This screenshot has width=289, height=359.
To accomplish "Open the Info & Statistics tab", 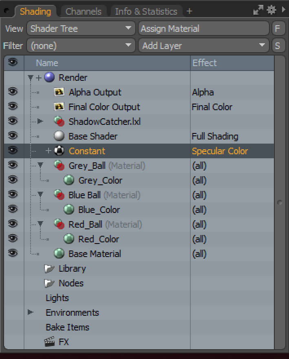I will [x=146, y=11].
